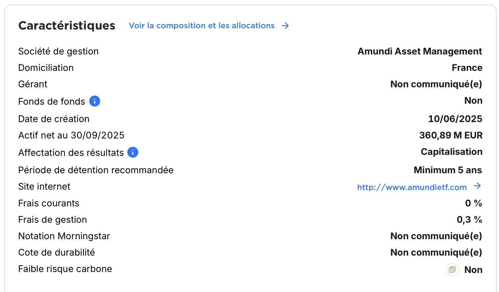Click the Notation Morningstar label
Viewport: 499px width, 292px height.
64,236
